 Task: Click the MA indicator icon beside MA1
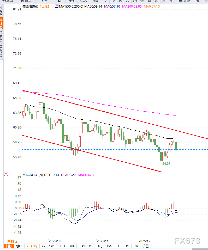point(57,6)
